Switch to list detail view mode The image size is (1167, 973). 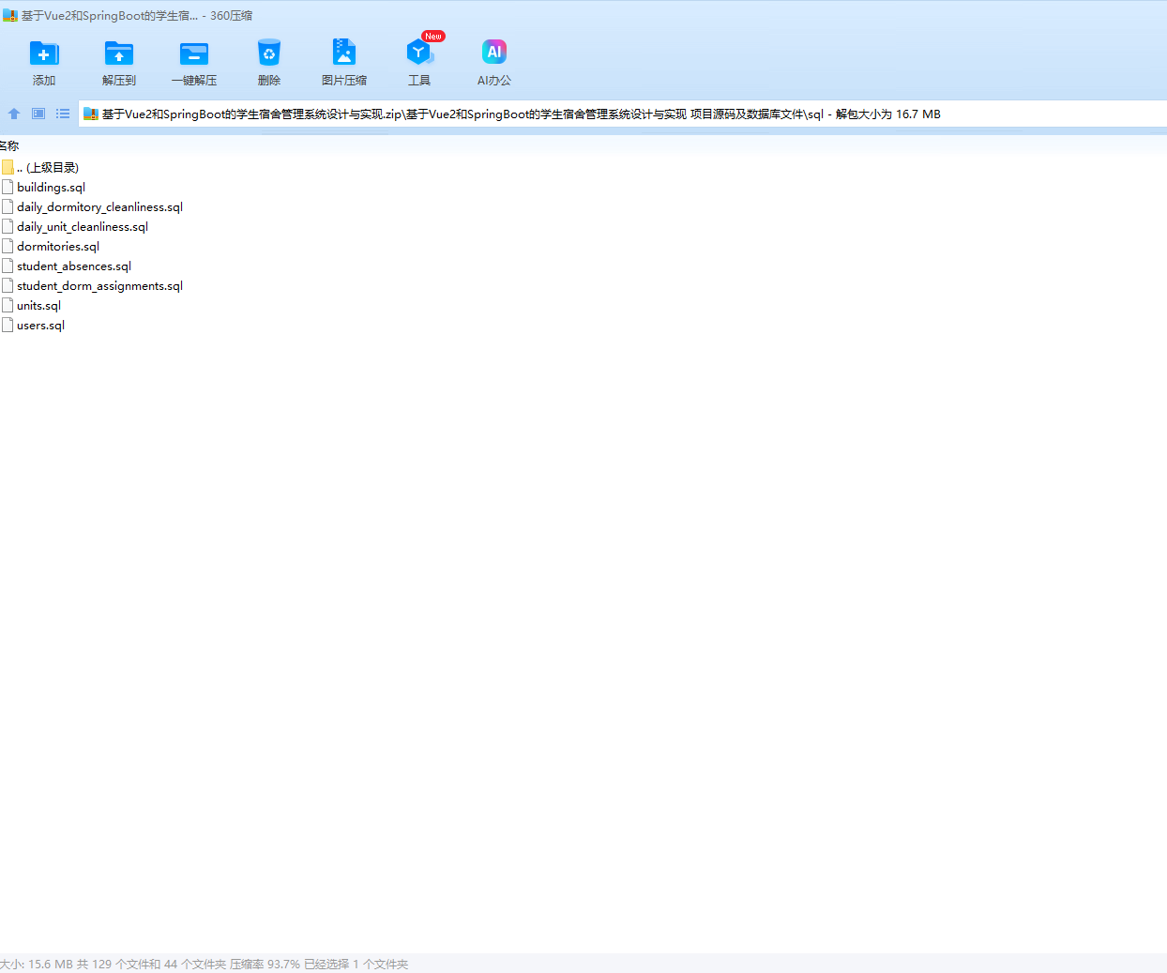[63, 114]
